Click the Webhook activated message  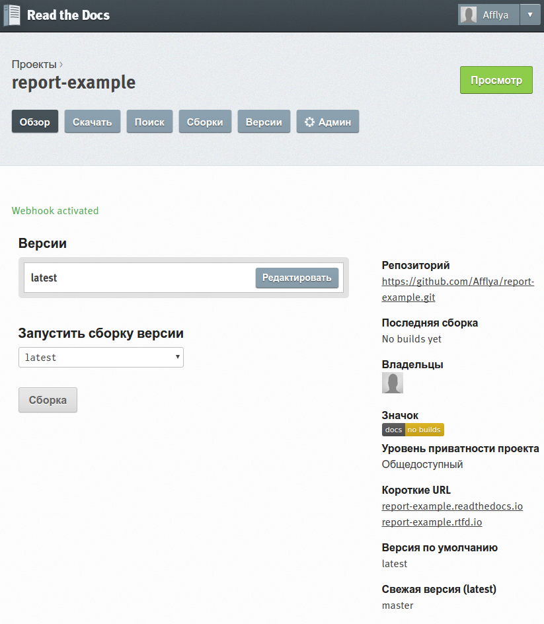pos(55,210)
